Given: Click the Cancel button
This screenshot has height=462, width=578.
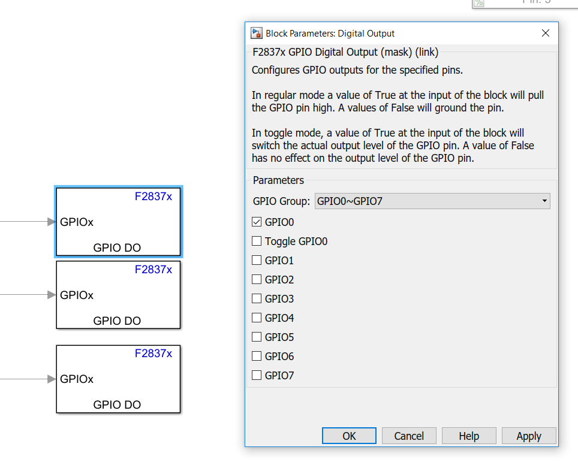Looking at the screenshot, I should [x=409, y=436].
